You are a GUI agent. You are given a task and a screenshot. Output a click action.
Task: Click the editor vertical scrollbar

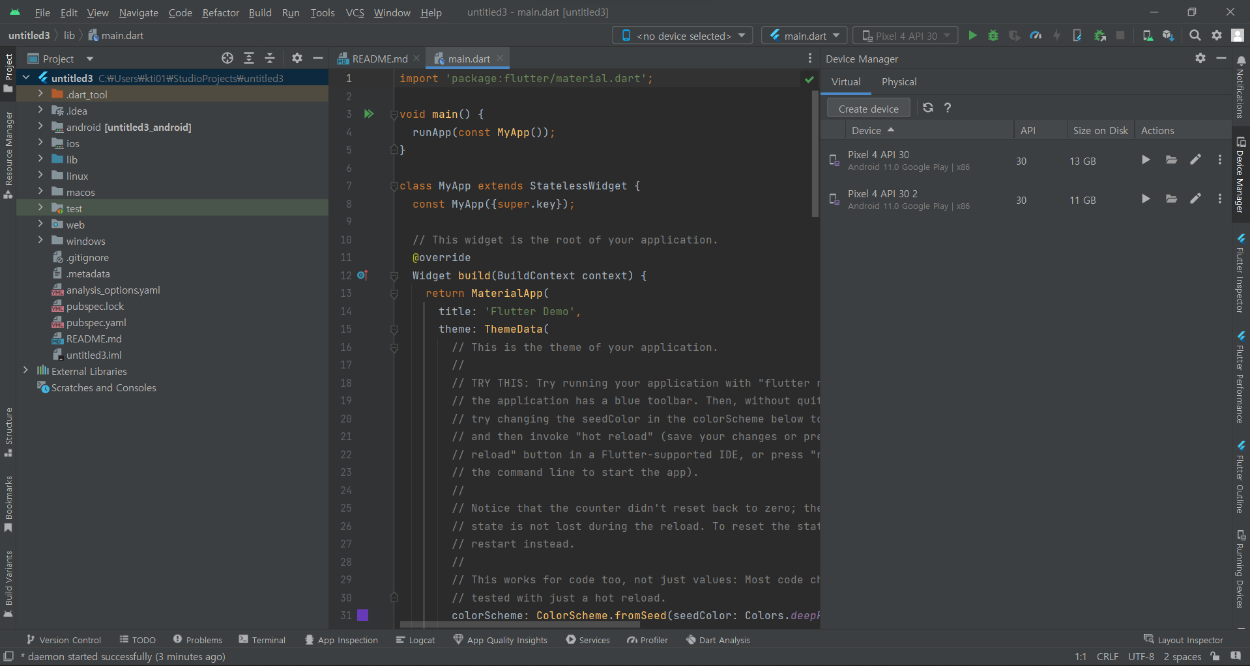coord(815,153)
